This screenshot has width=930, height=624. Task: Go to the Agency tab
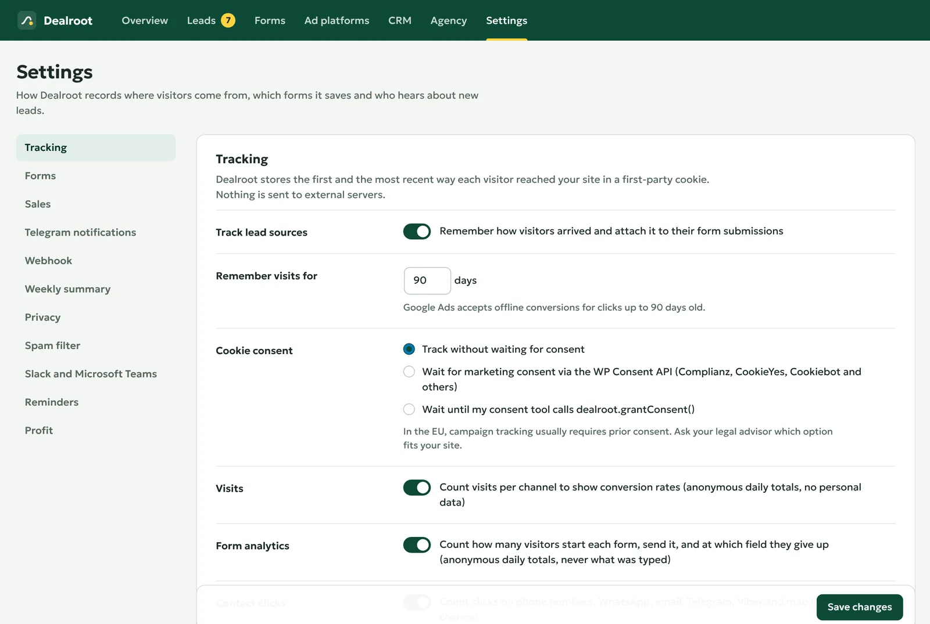[449, 20]
